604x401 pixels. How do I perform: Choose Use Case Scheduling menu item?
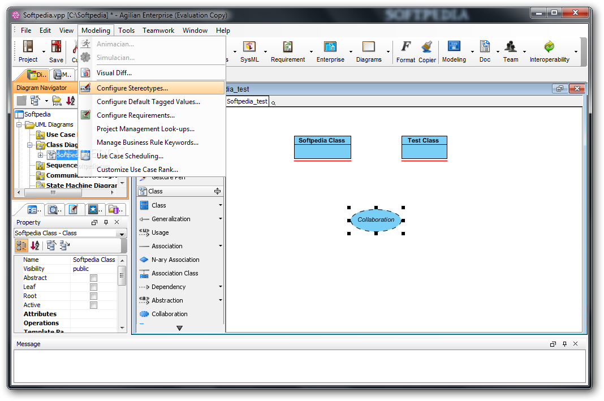152,156
